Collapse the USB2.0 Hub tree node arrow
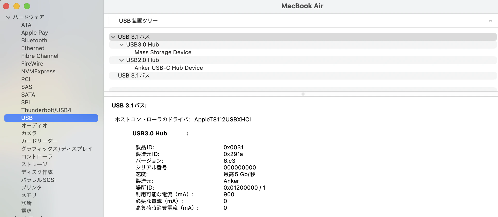 tap(122, 60)
